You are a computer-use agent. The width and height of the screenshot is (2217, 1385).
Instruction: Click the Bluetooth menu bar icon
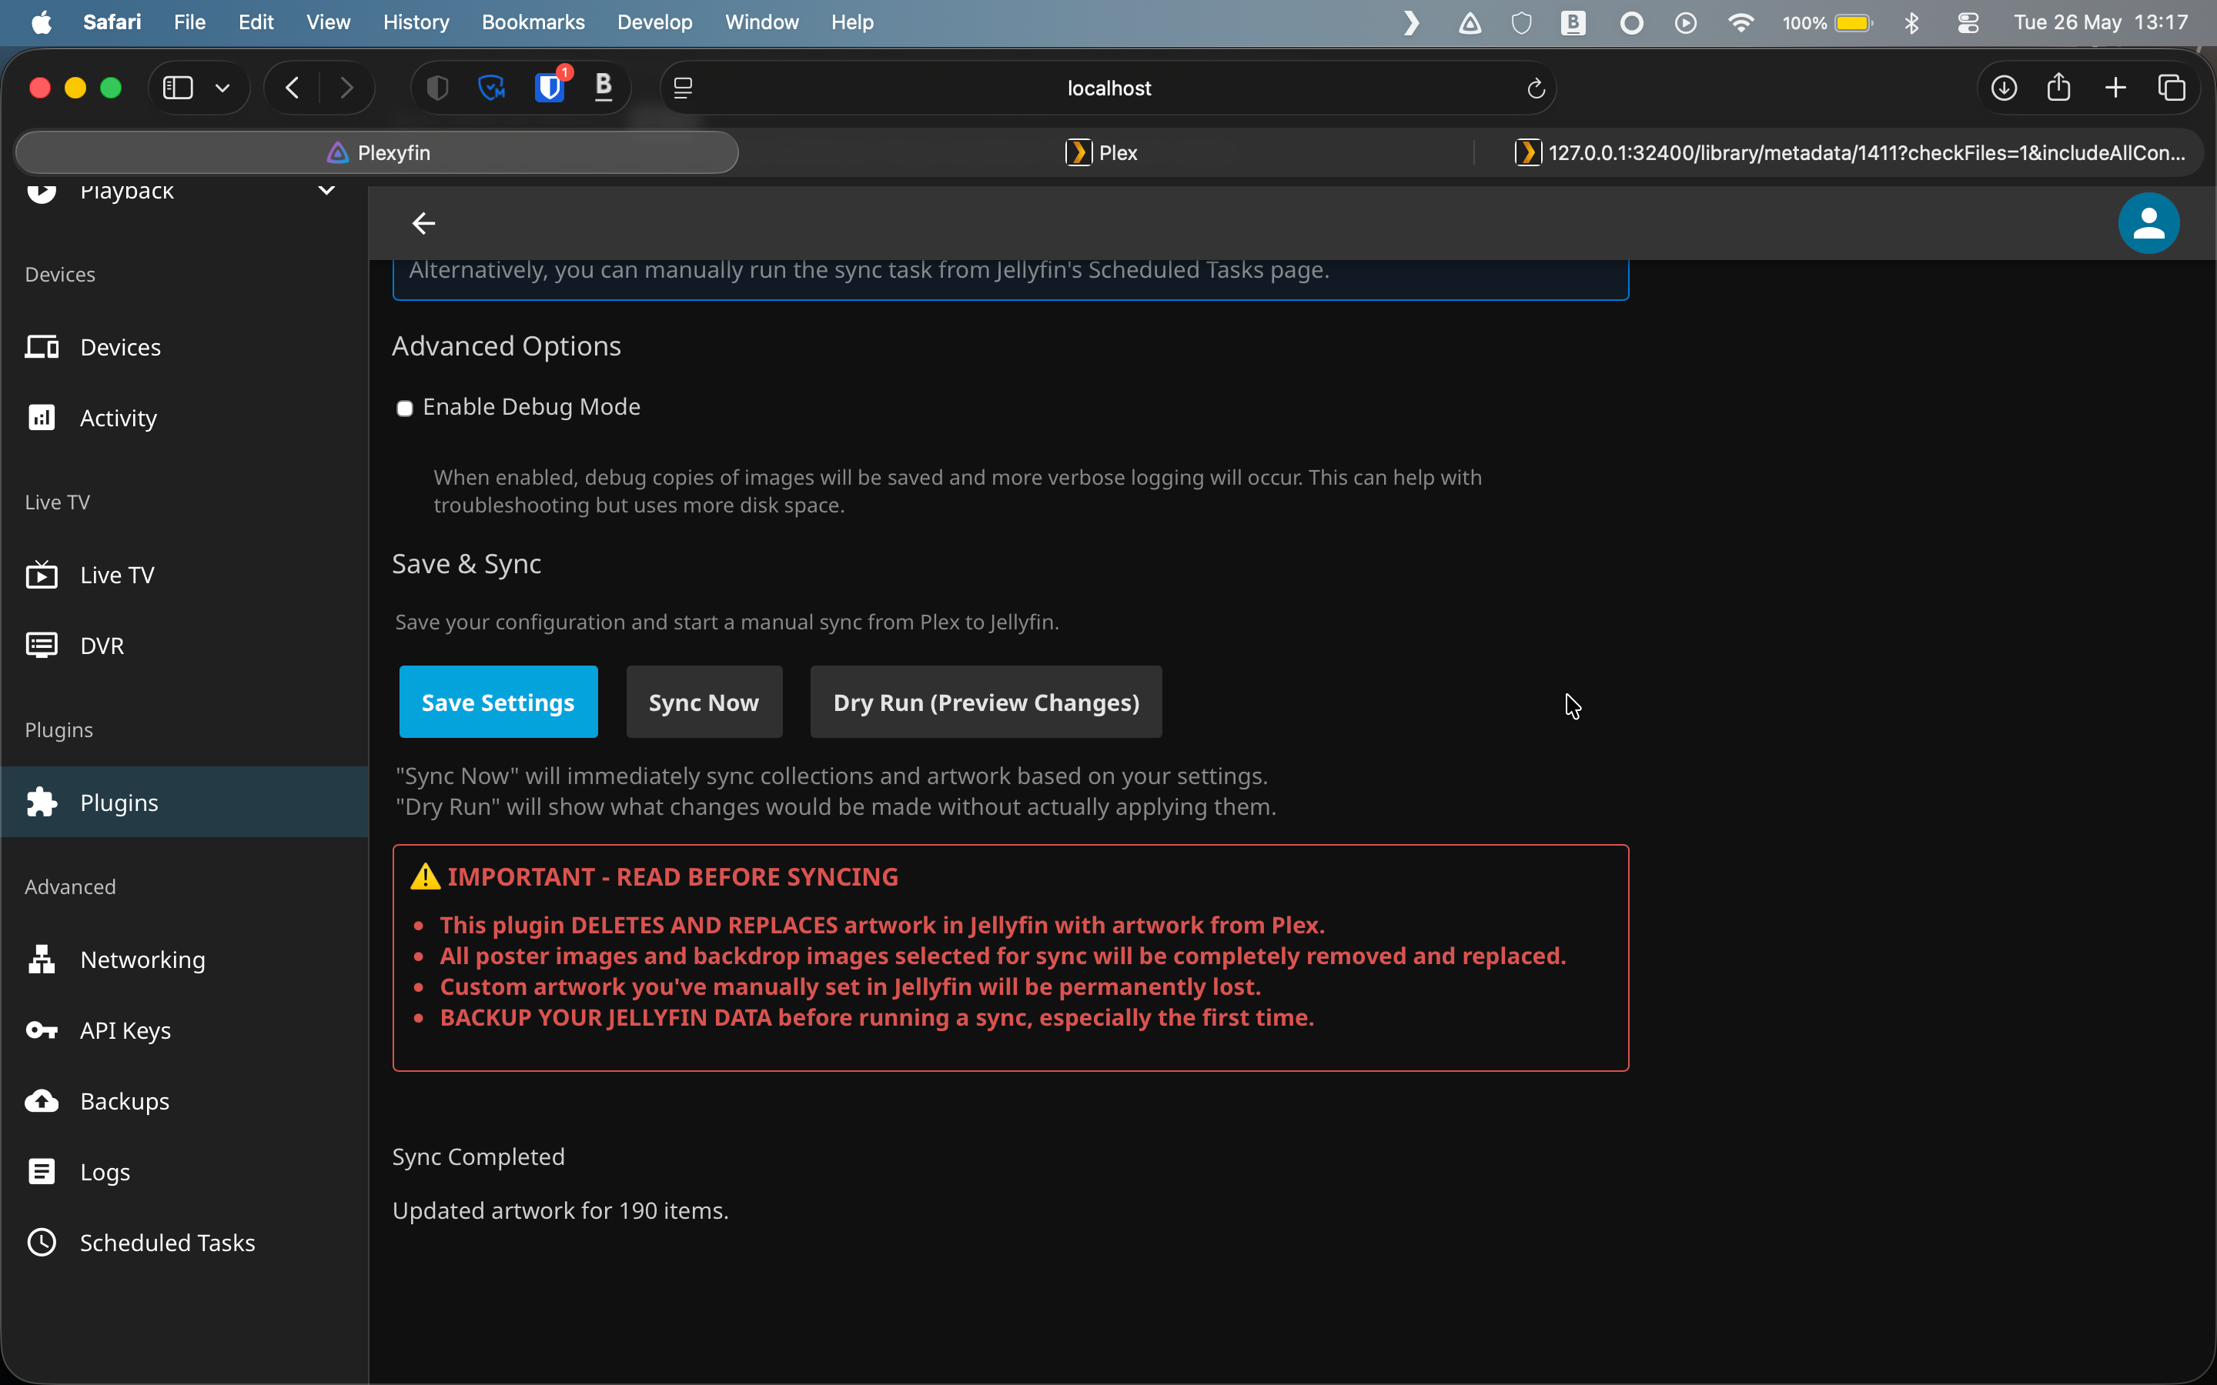pyautogui.click(x=1911, y=22)
